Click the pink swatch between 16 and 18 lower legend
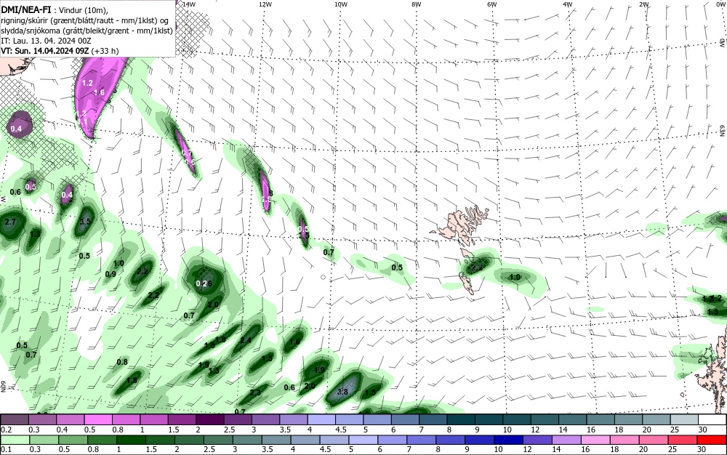Screen dimensions: 727x455 tap(596, 439)
